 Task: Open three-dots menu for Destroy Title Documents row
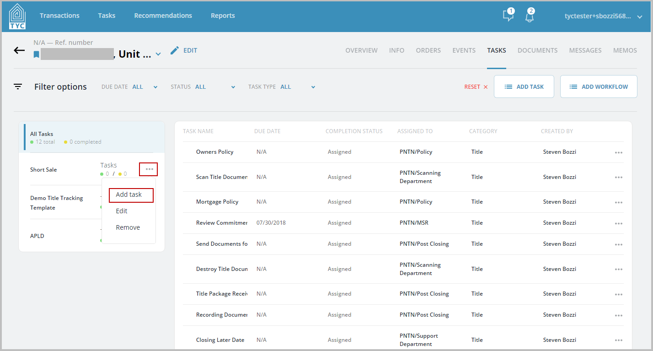click(x=619, y=270)
